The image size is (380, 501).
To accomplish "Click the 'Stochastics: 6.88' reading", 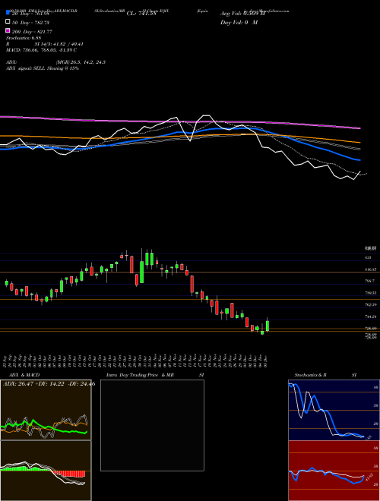I will point(24,38).
